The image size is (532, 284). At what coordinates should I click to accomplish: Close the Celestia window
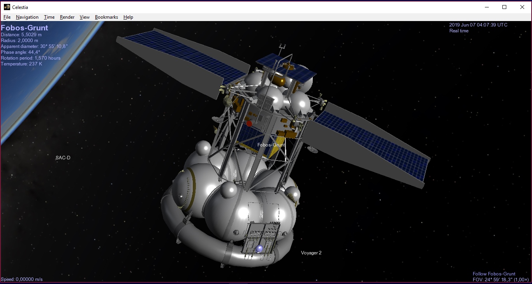pyautogui.click(x=522, y=7)
